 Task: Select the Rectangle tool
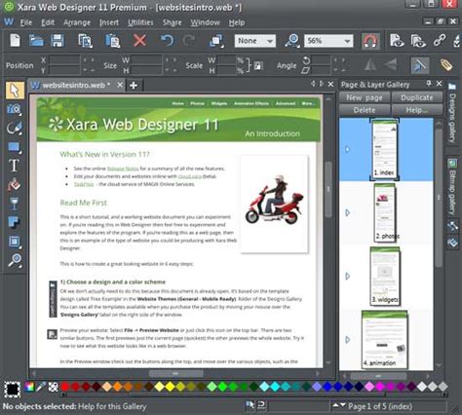pyautogui.click(x=15, y=147)
